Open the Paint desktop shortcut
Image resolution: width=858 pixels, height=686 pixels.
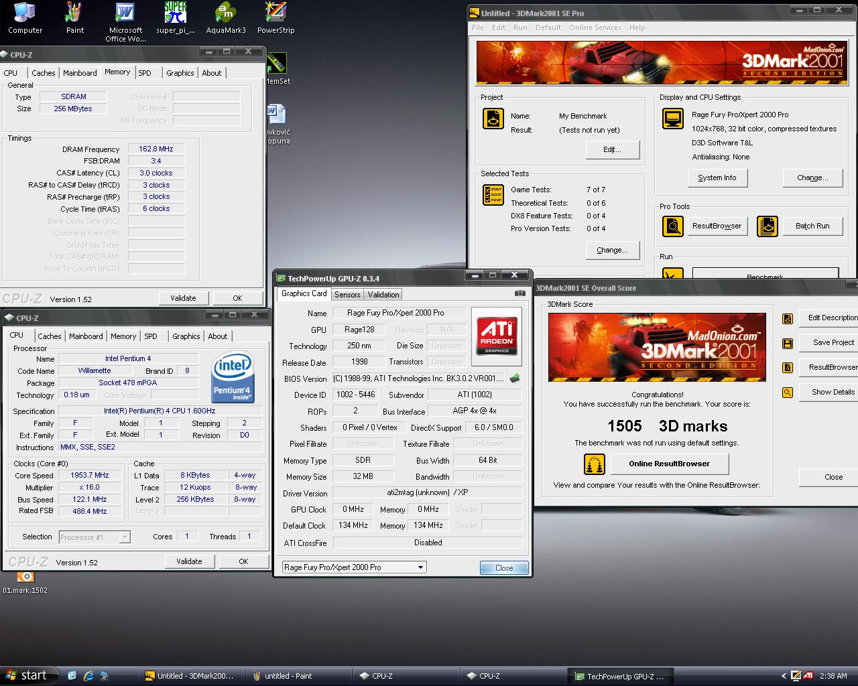tap(74, 18)
